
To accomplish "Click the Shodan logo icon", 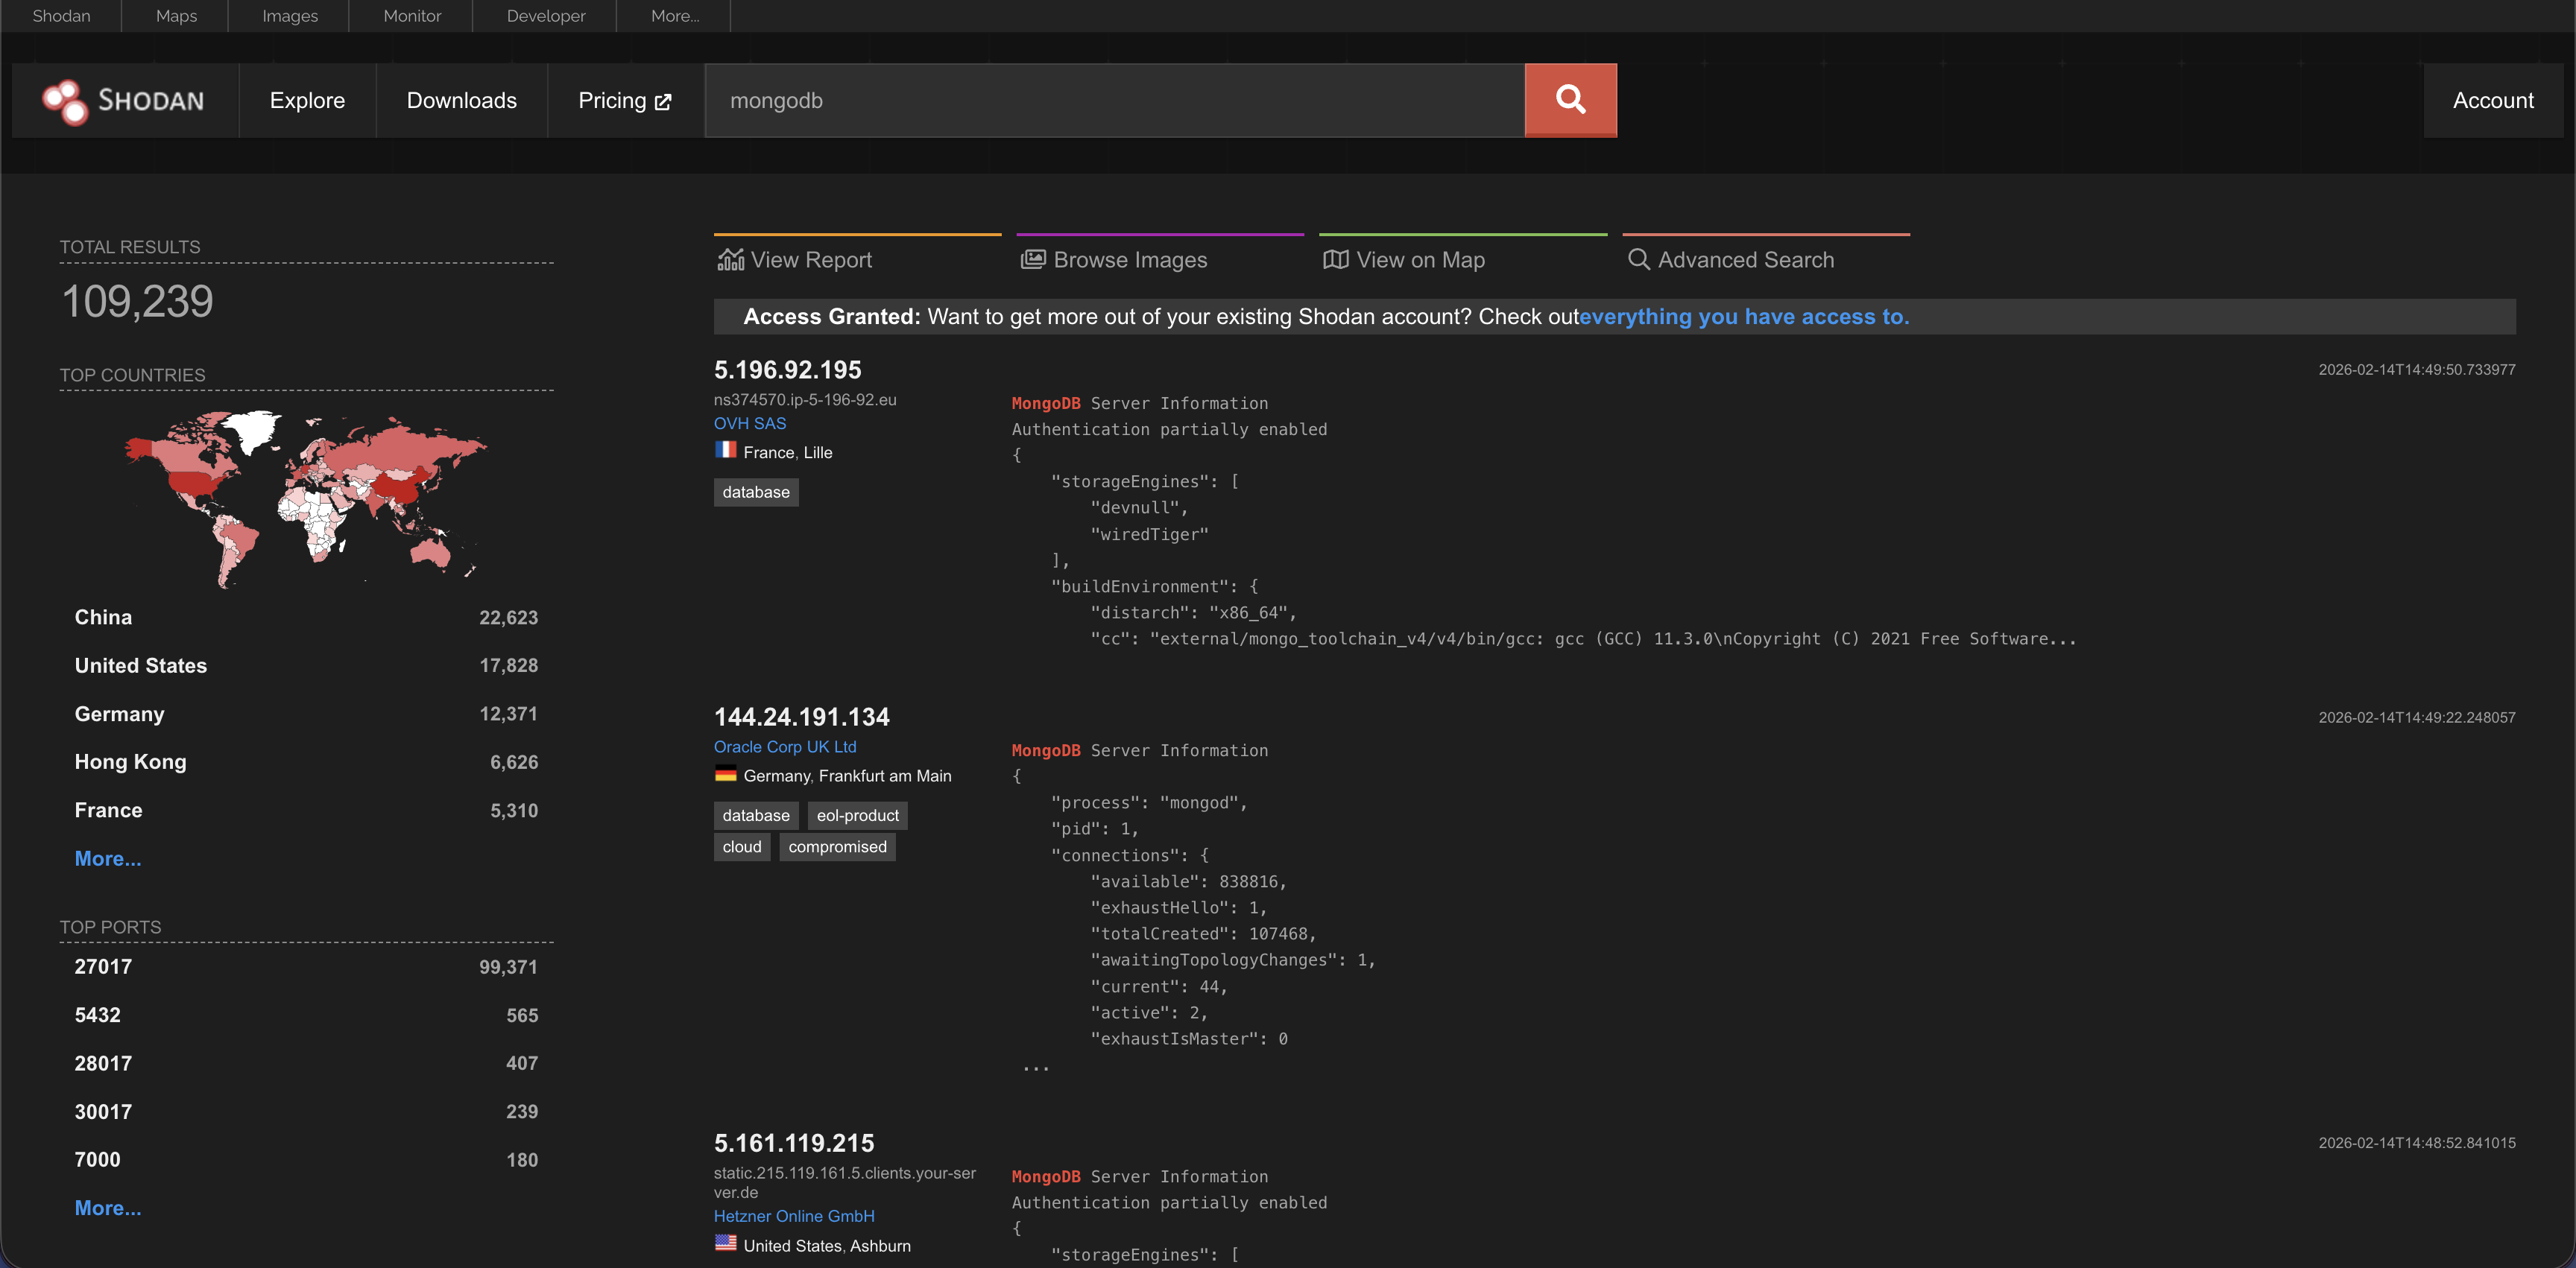I will [x=65, y=101].
